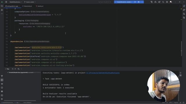Stop the running task

(15, 69)
